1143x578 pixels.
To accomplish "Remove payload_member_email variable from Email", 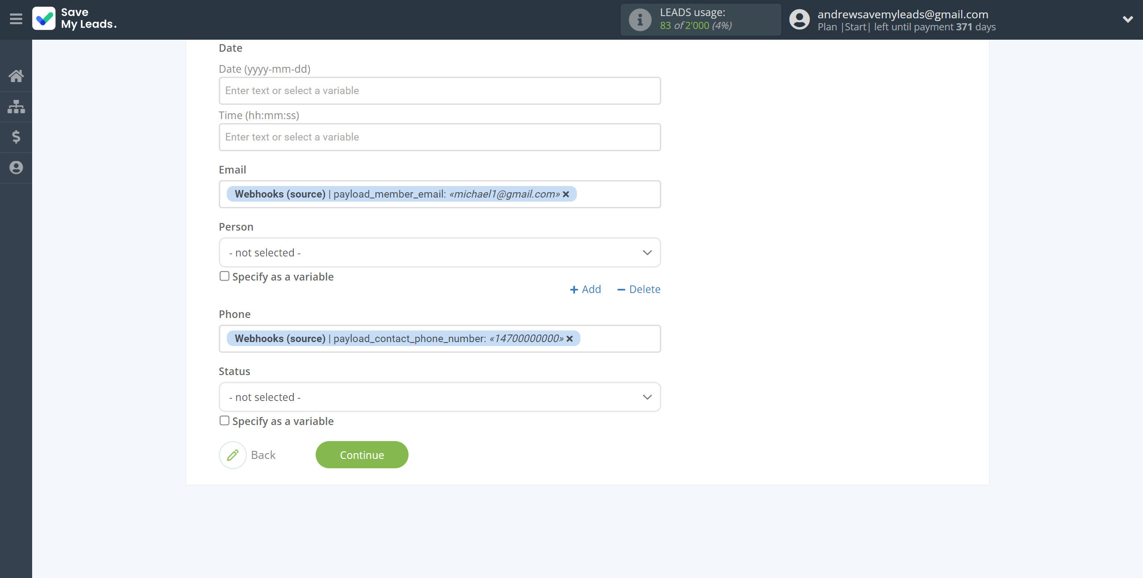I will click(x=566, y=194).
